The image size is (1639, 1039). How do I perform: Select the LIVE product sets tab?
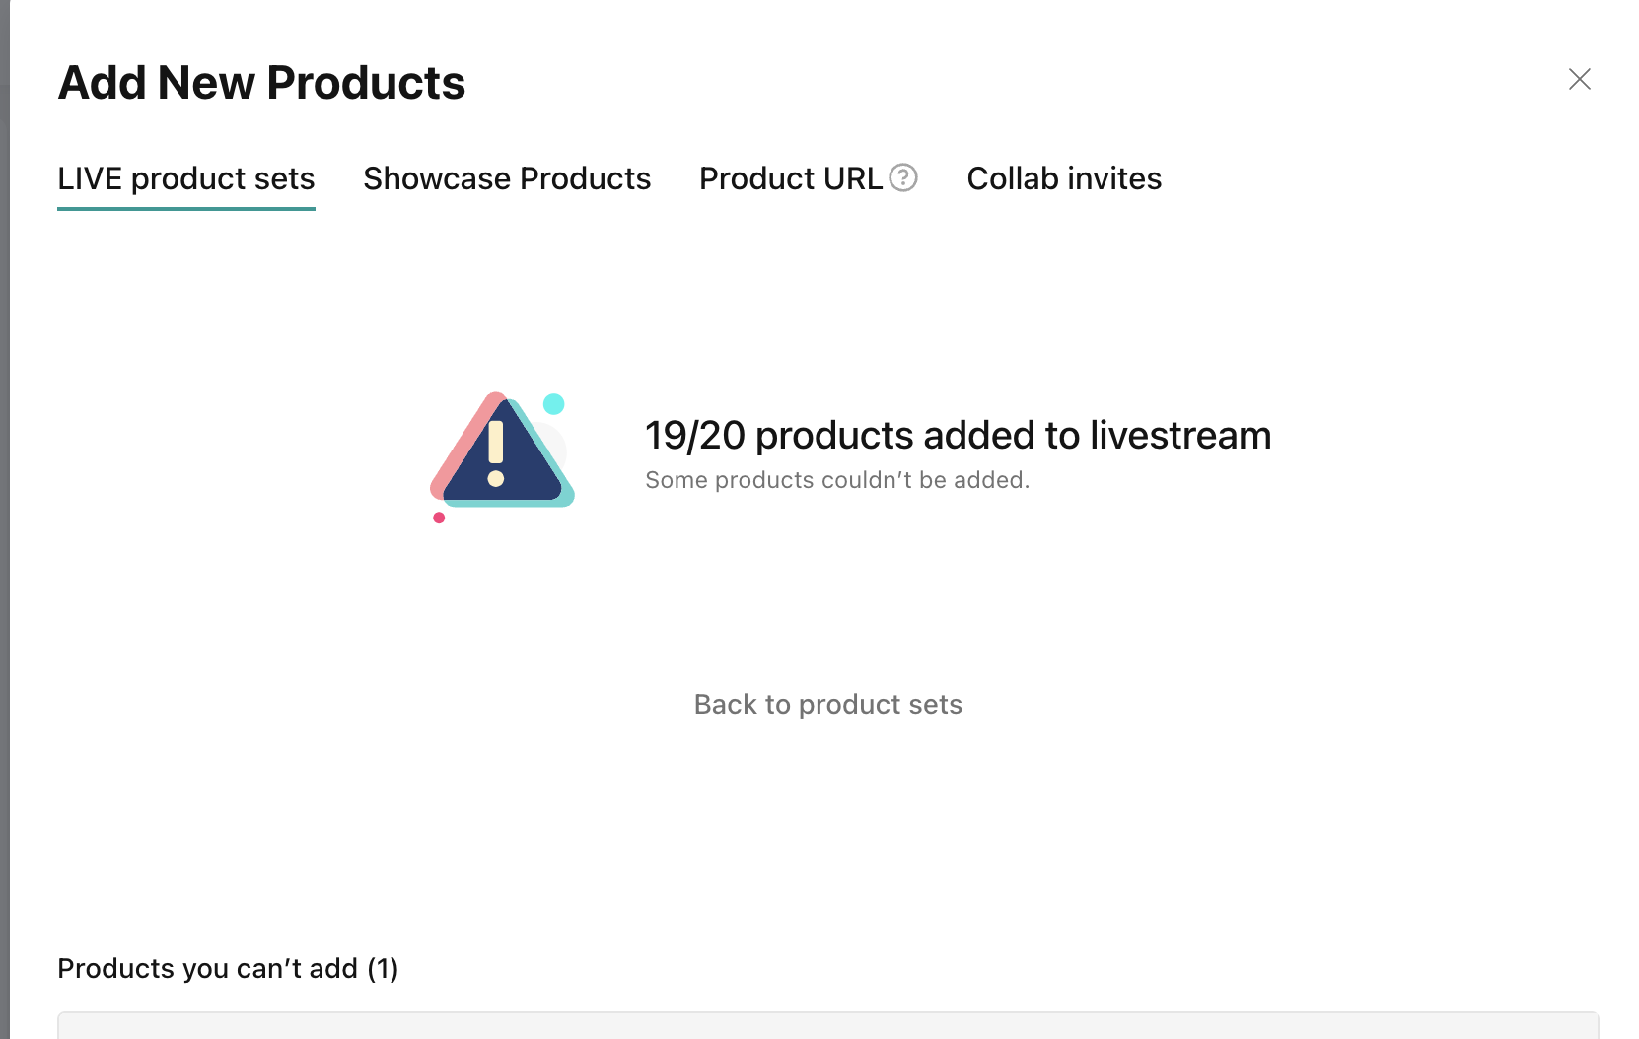point(185,178)
